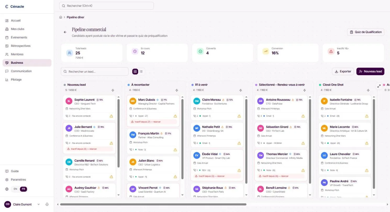Click the warning icon on Nathalie Petit's card
Image resolution: width=390 pixels, height=212 pixels.
click(x=239, y=143)
